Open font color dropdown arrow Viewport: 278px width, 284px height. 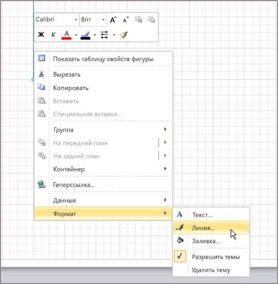tap(76, 35)
